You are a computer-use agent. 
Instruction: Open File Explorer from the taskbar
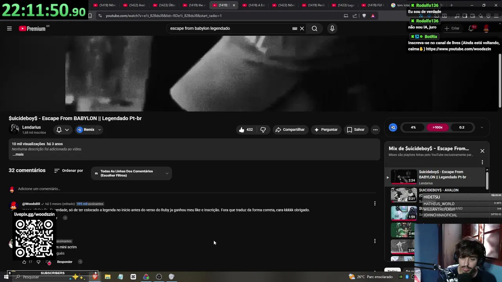click(107, 277)
